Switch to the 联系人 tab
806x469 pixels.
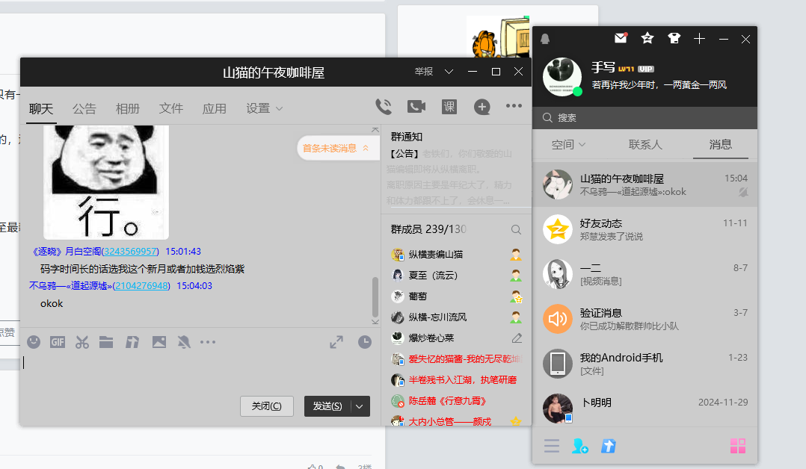click(645, 145)
